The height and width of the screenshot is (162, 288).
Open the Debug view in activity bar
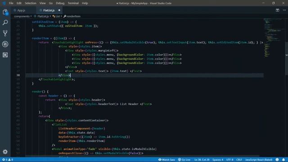5,44
